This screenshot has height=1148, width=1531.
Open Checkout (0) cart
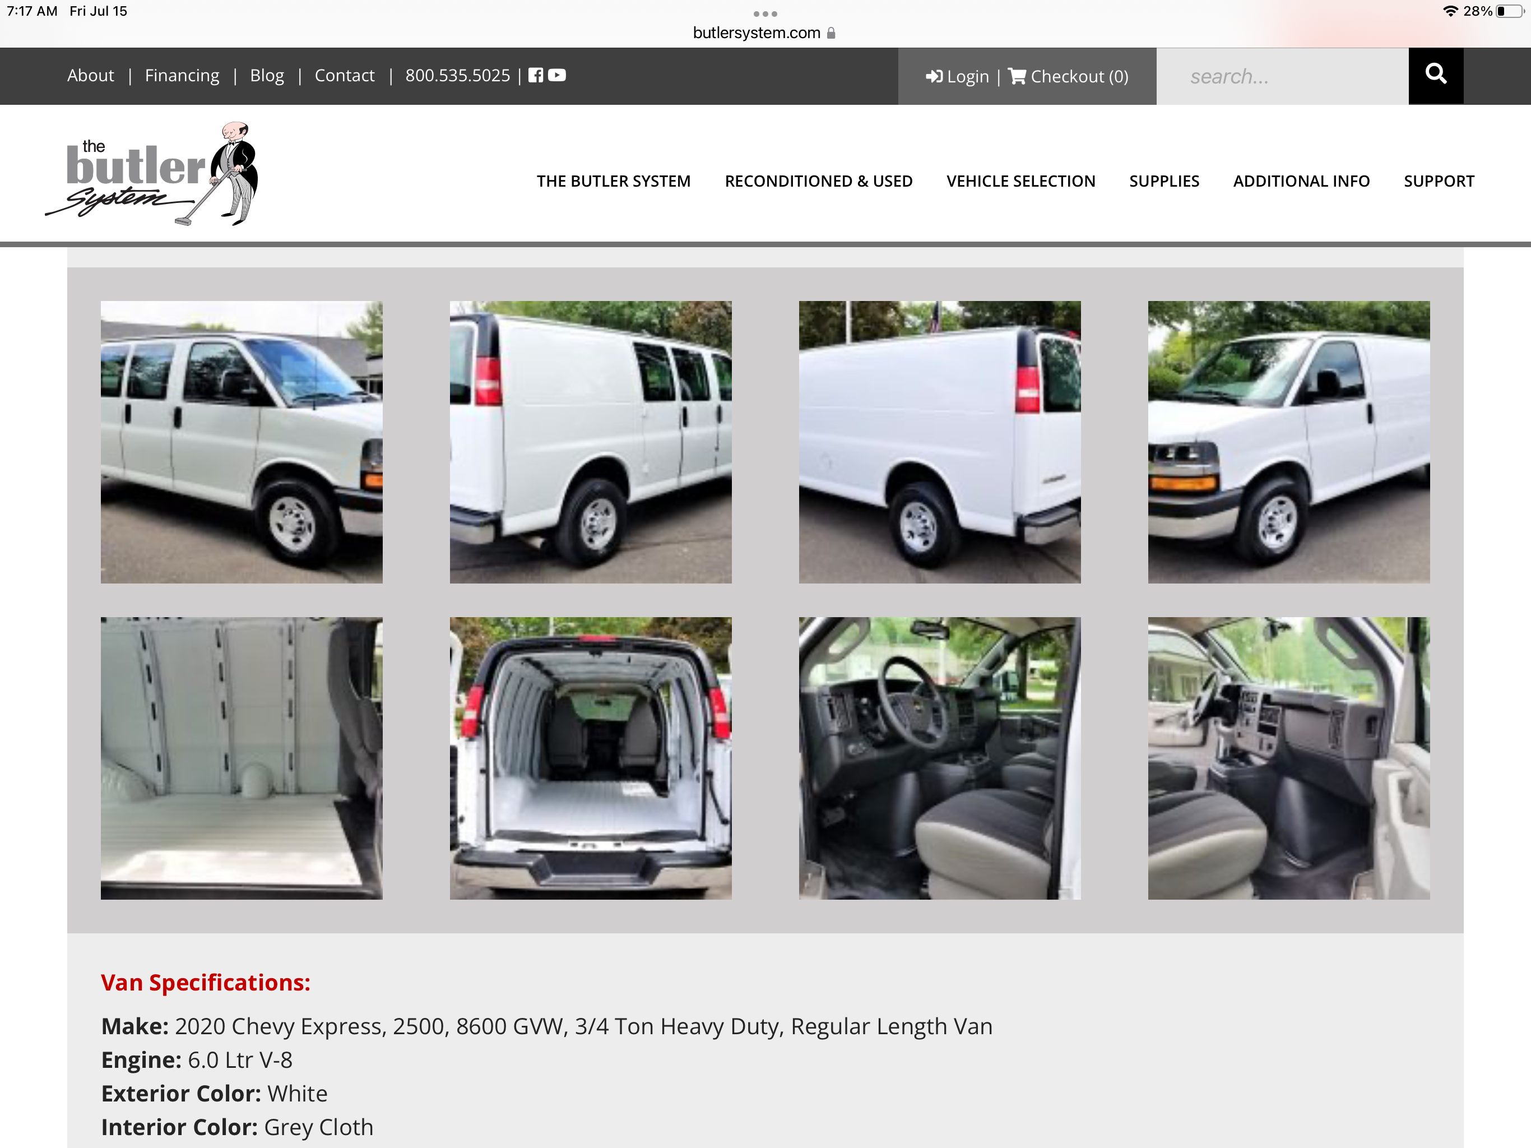[x=1068, y=76]
